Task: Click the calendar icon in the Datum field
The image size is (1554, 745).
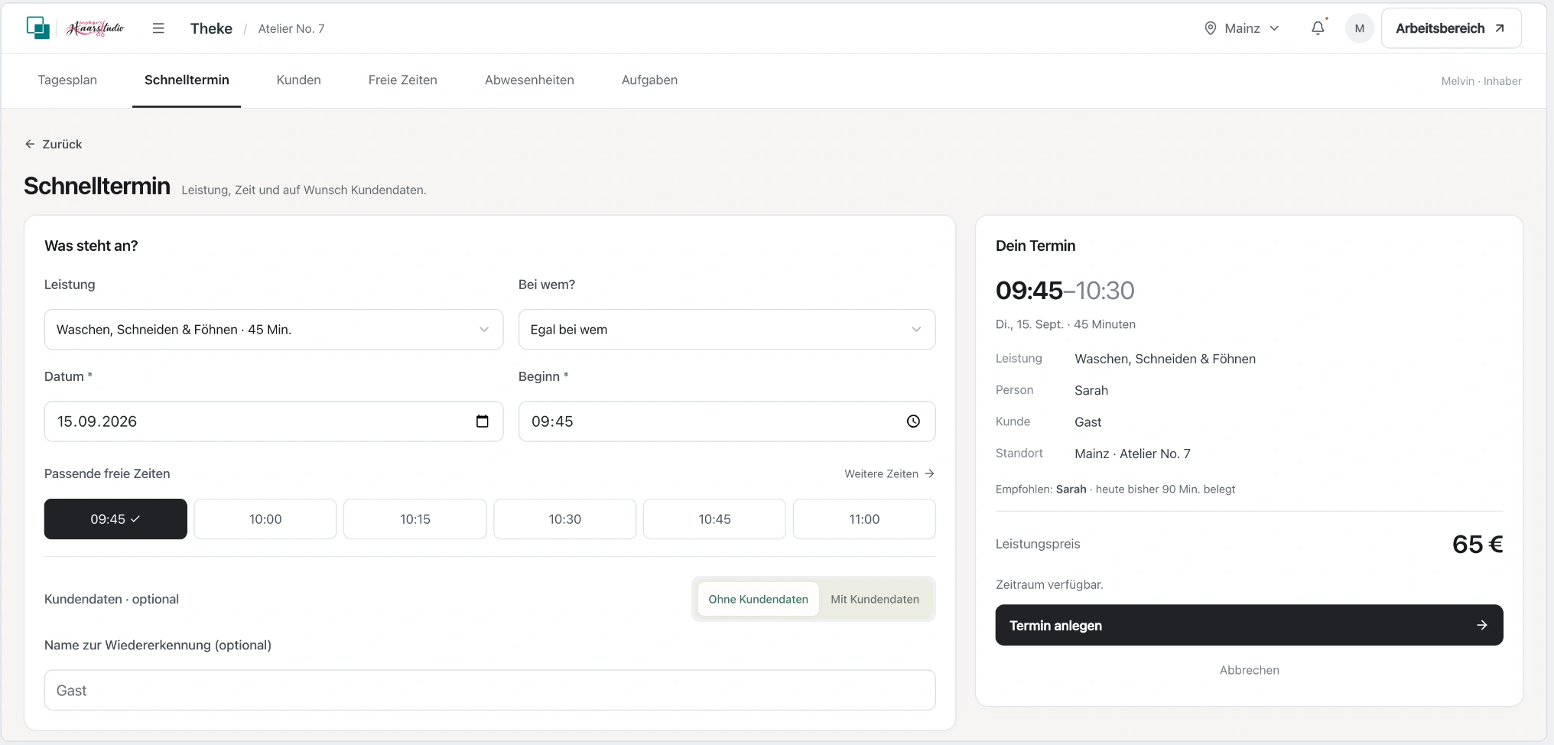Action: click(x=482, y=421)
